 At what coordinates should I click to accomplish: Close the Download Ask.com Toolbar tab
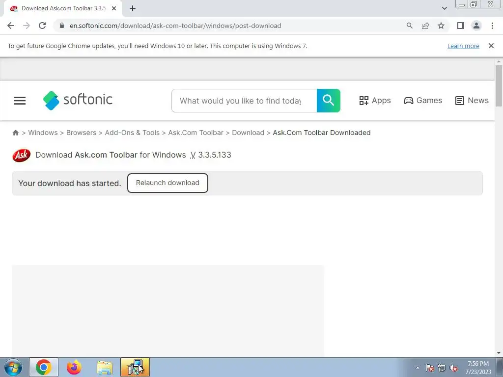coord(113,8)
